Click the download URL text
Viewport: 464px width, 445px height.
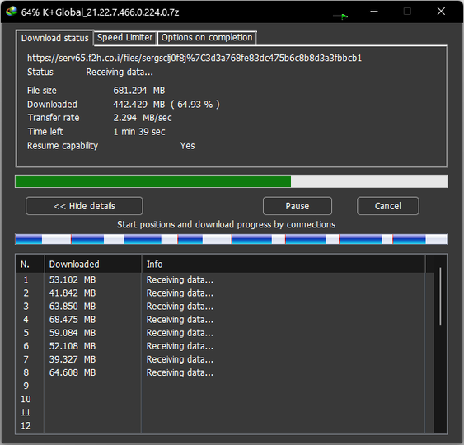click(x=195, y=58)
